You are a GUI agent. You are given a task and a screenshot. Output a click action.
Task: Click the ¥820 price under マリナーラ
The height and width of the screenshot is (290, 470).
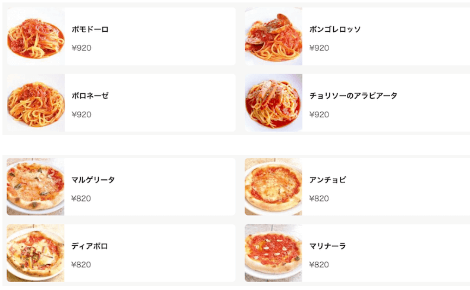coord(319,265)
